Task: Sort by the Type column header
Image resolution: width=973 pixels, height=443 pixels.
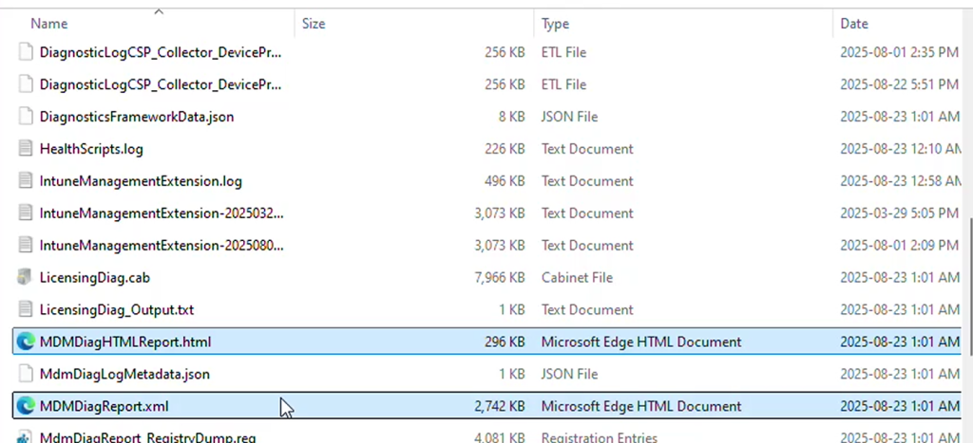Action: tap(556, 24)
